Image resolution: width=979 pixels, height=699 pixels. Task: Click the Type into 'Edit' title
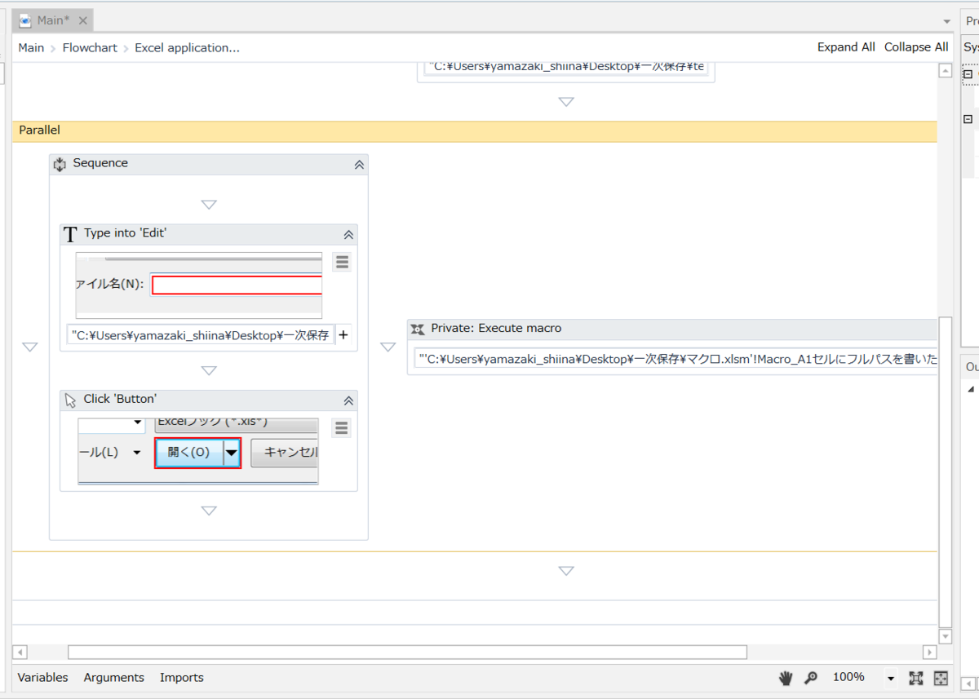[125, 233]
